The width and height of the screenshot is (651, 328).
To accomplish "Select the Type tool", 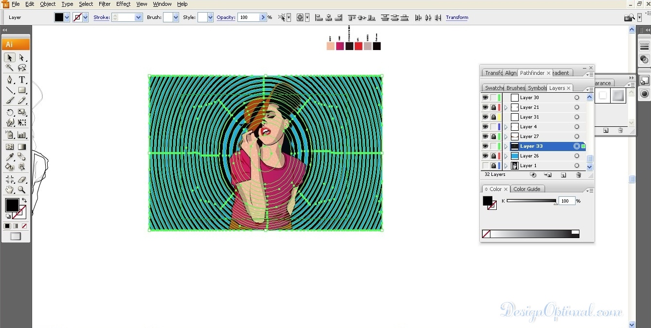I will [22, 80].
